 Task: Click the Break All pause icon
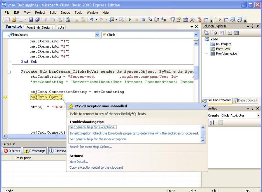(x=137, y=20)
